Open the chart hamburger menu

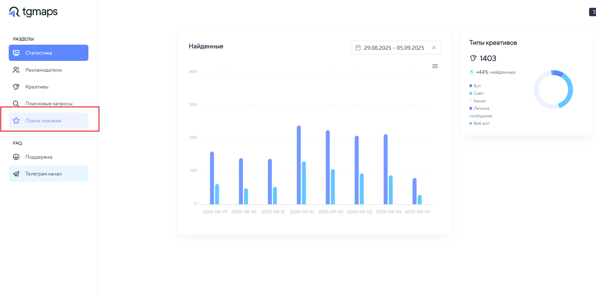tap(435, 66)
